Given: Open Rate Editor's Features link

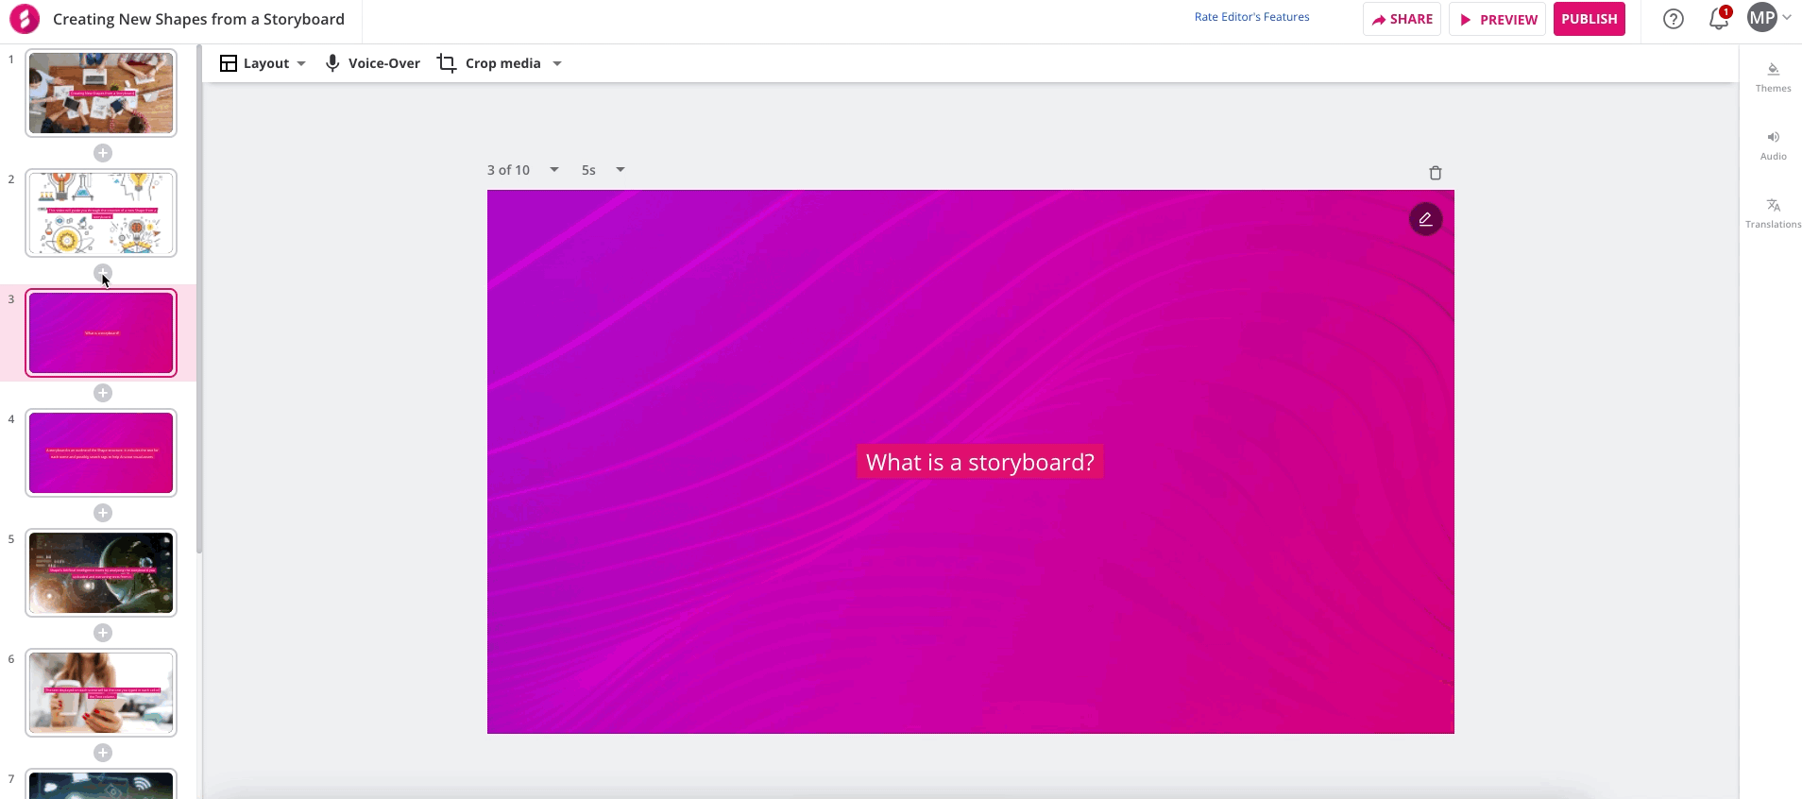Looking at the screenshot, I should 1251,17.
